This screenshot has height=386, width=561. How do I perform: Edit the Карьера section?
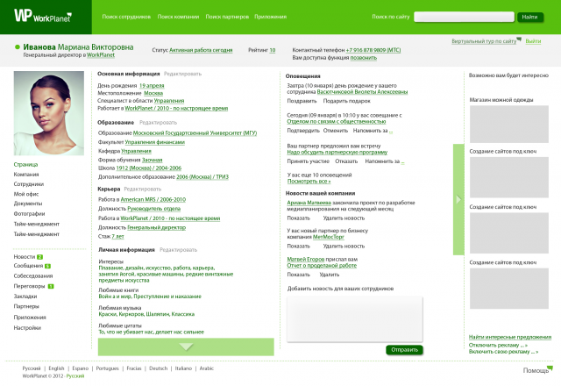click(143, 189)
